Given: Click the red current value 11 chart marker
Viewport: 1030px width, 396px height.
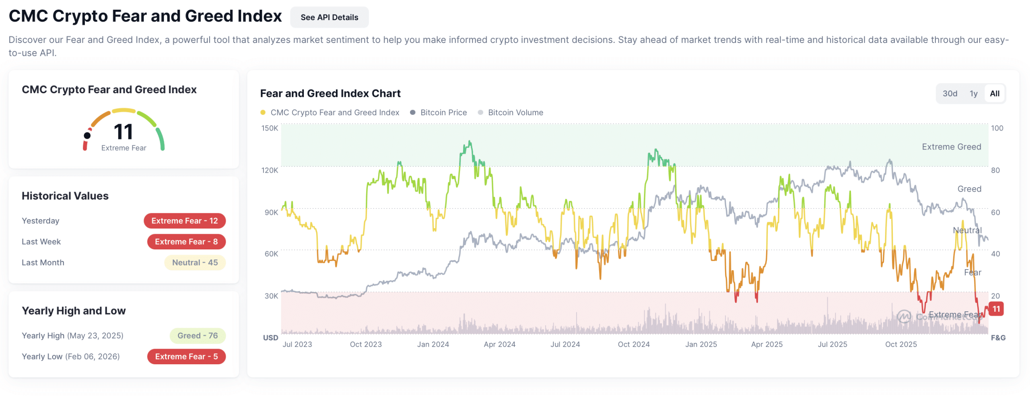Looking at the screenshot, I should [x=995, y=309].
